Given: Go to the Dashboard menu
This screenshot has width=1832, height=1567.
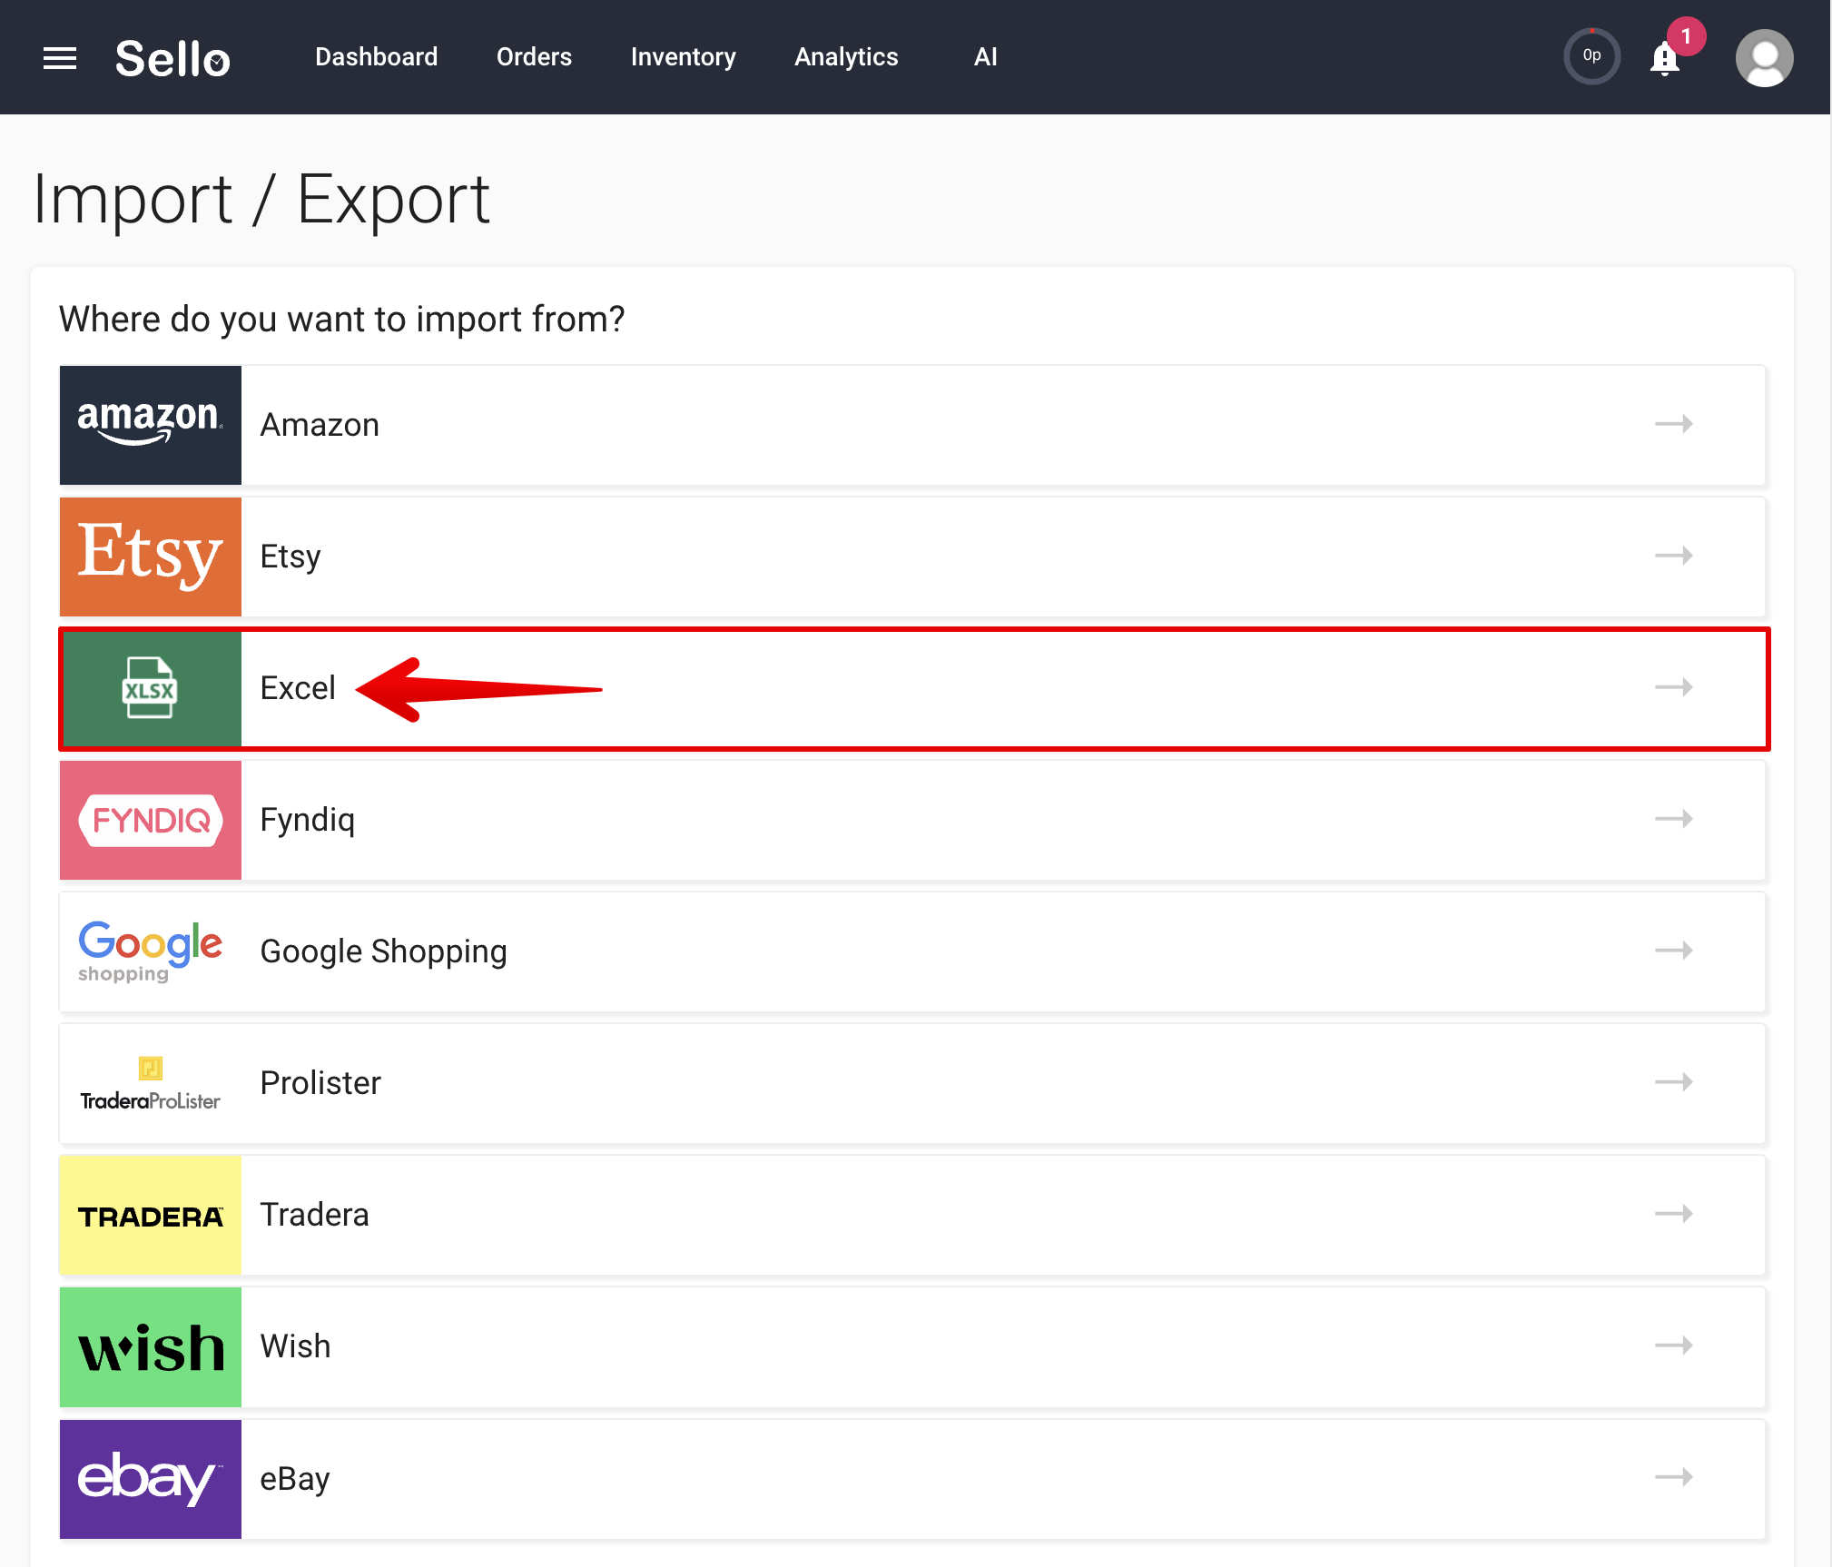Looking at the screenshot, I should (376, 57).
